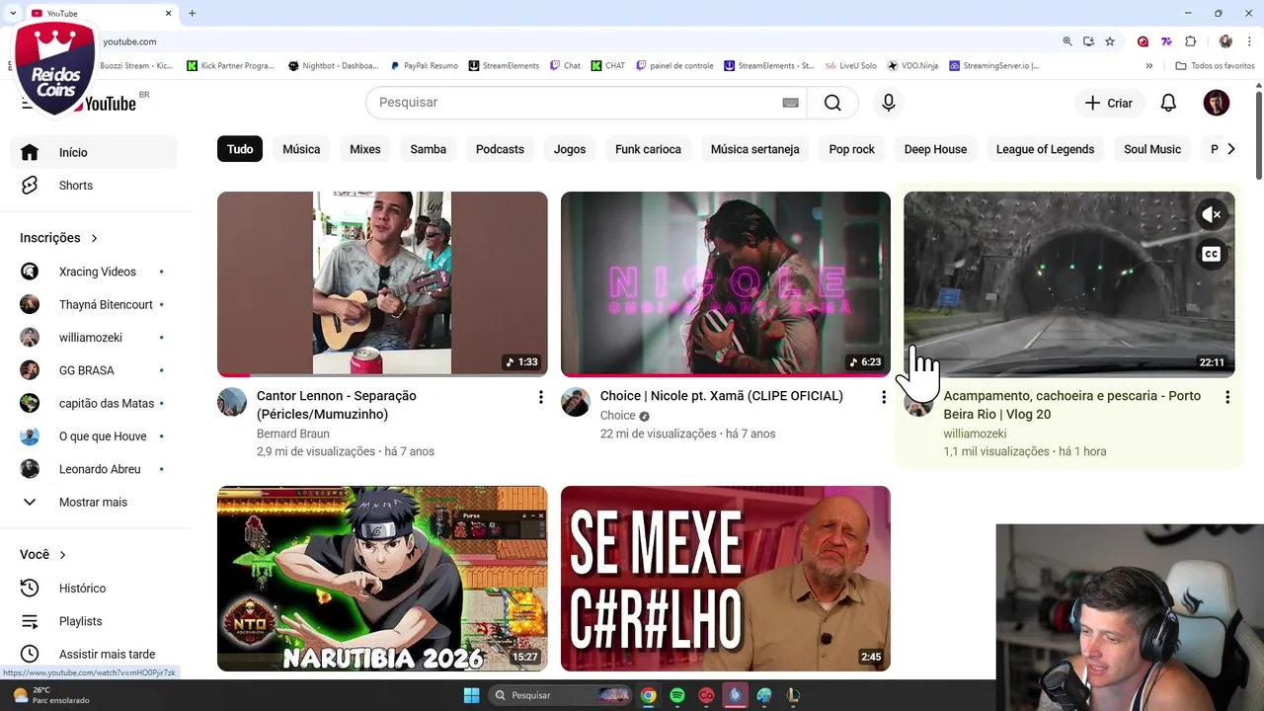Image resolution: width=1264 pixels, height=711 pixels.
Task: Activate voice search microphone
Action: 889,103
